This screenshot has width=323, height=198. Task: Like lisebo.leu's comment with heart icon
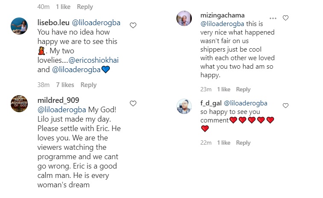tap(133, 26)
